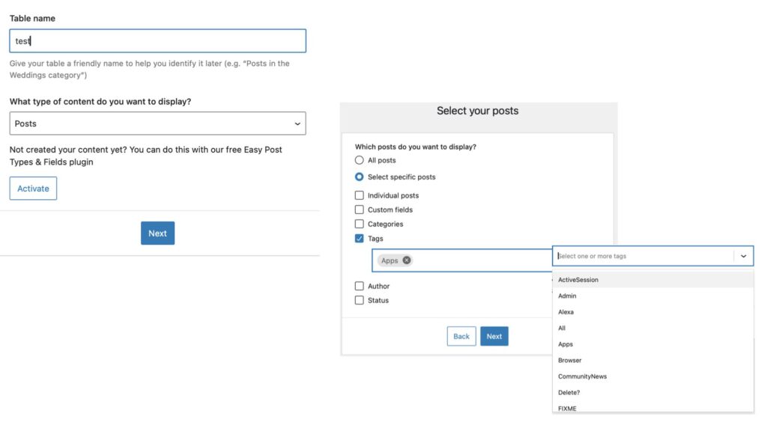The width and height of the screenshot is (767, 425).
Task: Uncheck the Tags checkbox
Action: (x=360, y=239)
